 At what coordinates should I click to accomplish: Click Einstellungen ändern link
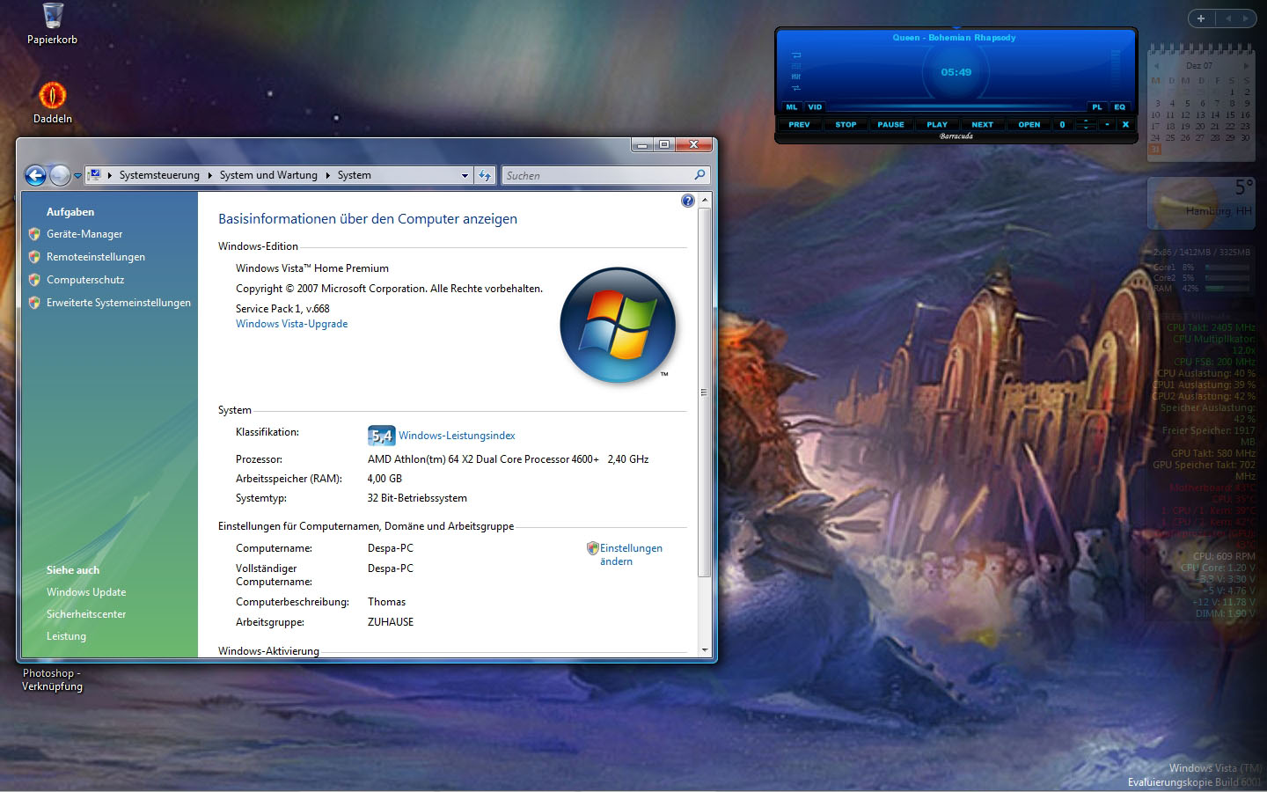click(x=631, y=554)
